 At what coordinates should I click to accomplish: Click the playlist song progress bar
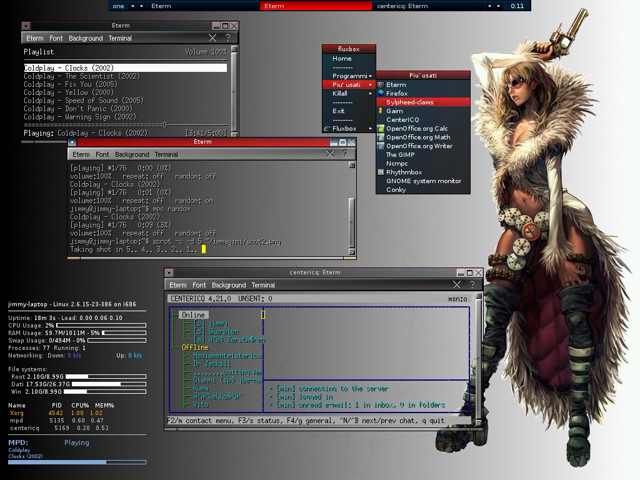tap(125, 125)
